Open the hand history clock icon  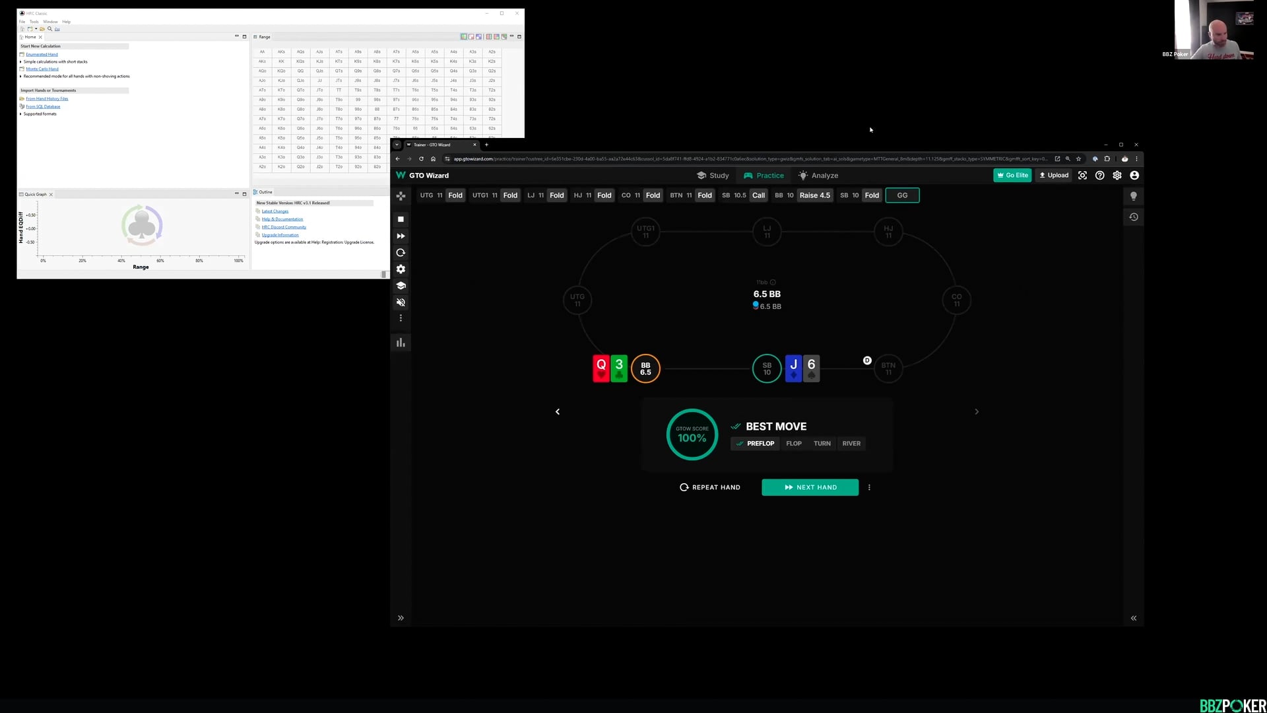[x=1134, y=217]
